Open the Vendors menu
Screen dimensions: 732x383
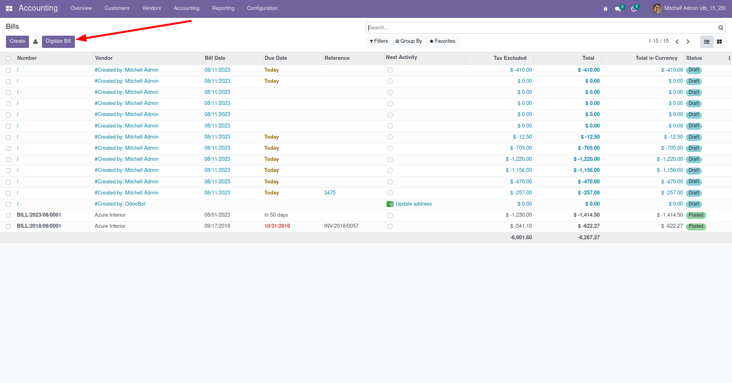(151, 8)
